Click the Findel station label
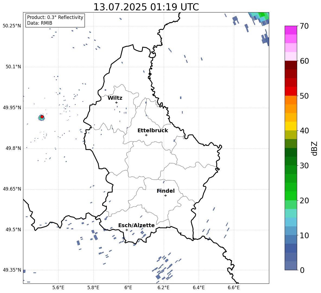Image resolution: width=321 pixels, height=293 pixels. click(166, 191)
